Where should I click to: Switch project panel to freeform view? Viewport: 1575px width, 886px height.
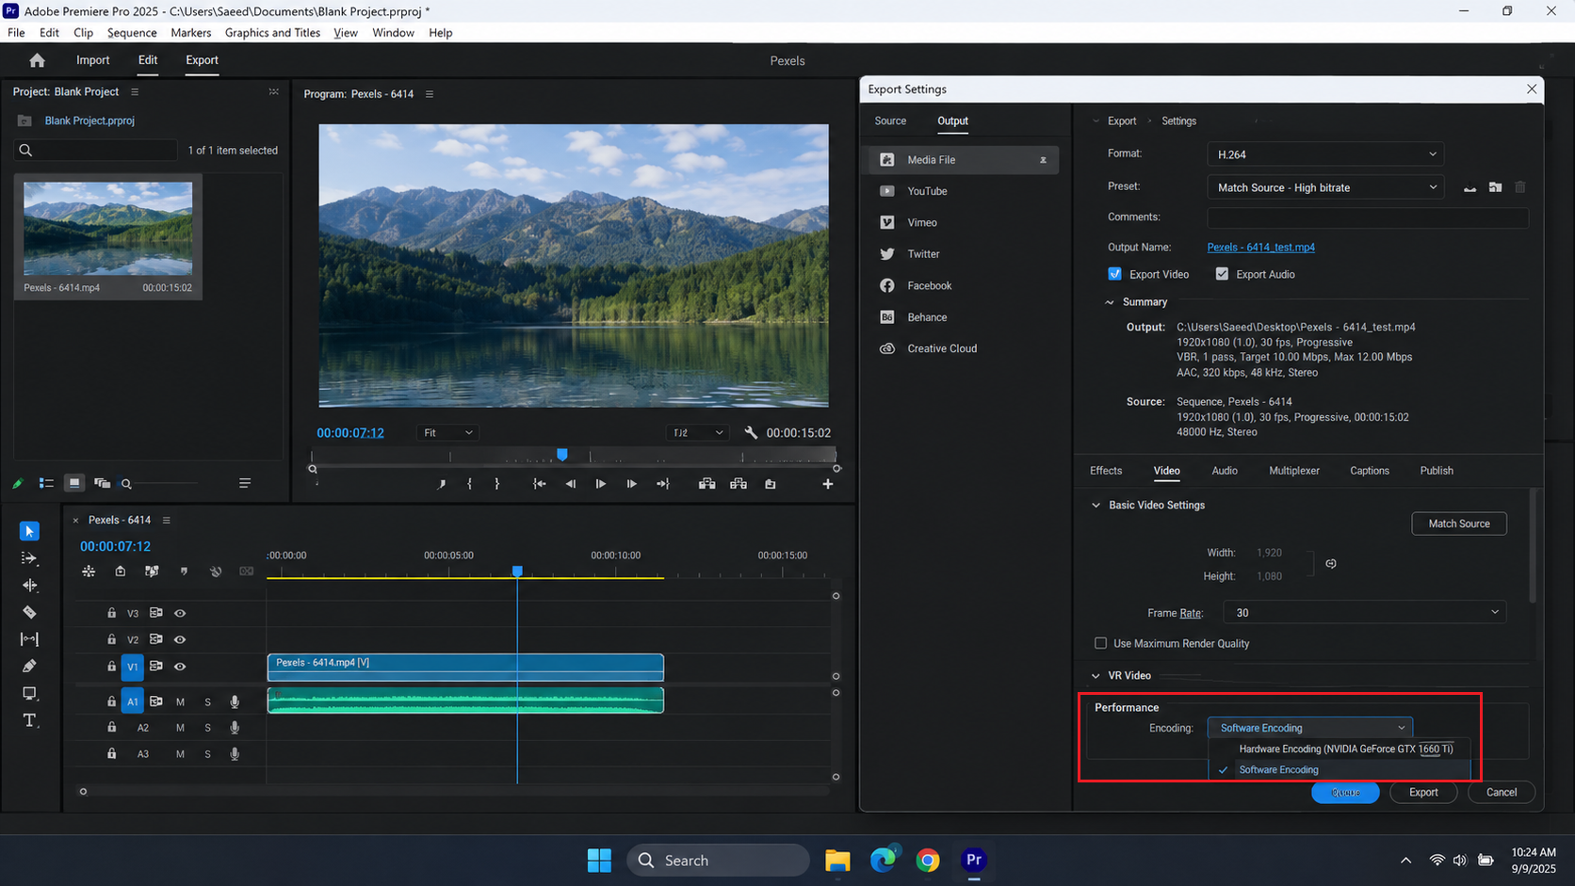102,483
